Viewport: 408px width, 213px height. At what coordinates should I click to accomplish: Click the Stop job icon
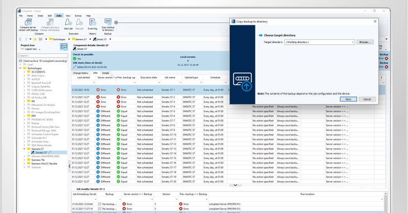point(79,22)
